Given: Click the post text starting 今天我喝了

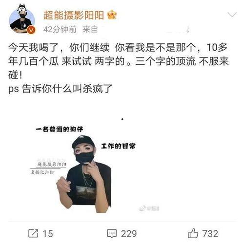Looking at the screenshot, I should pos(119,61).
